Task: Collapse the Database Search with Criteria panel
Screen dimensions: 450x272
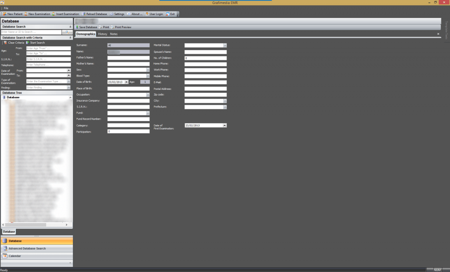Action: point(69,37)
